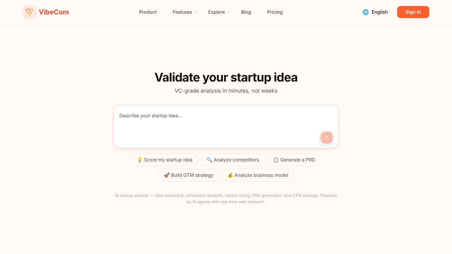452x254 pixels.
Task: Open the Explore dropdown menu
Action: [x=217, y=12]
